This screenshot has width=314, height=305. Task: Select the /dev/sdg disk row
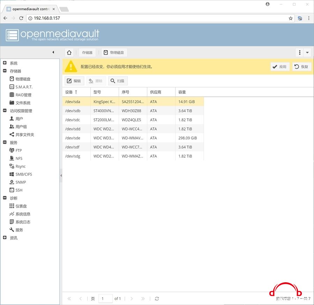coord(133,156)
